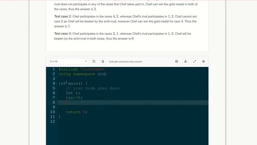This screenshot has width=257, height=145.
Task: Click the 'using namespace std;' line
Action: [83, 74]
